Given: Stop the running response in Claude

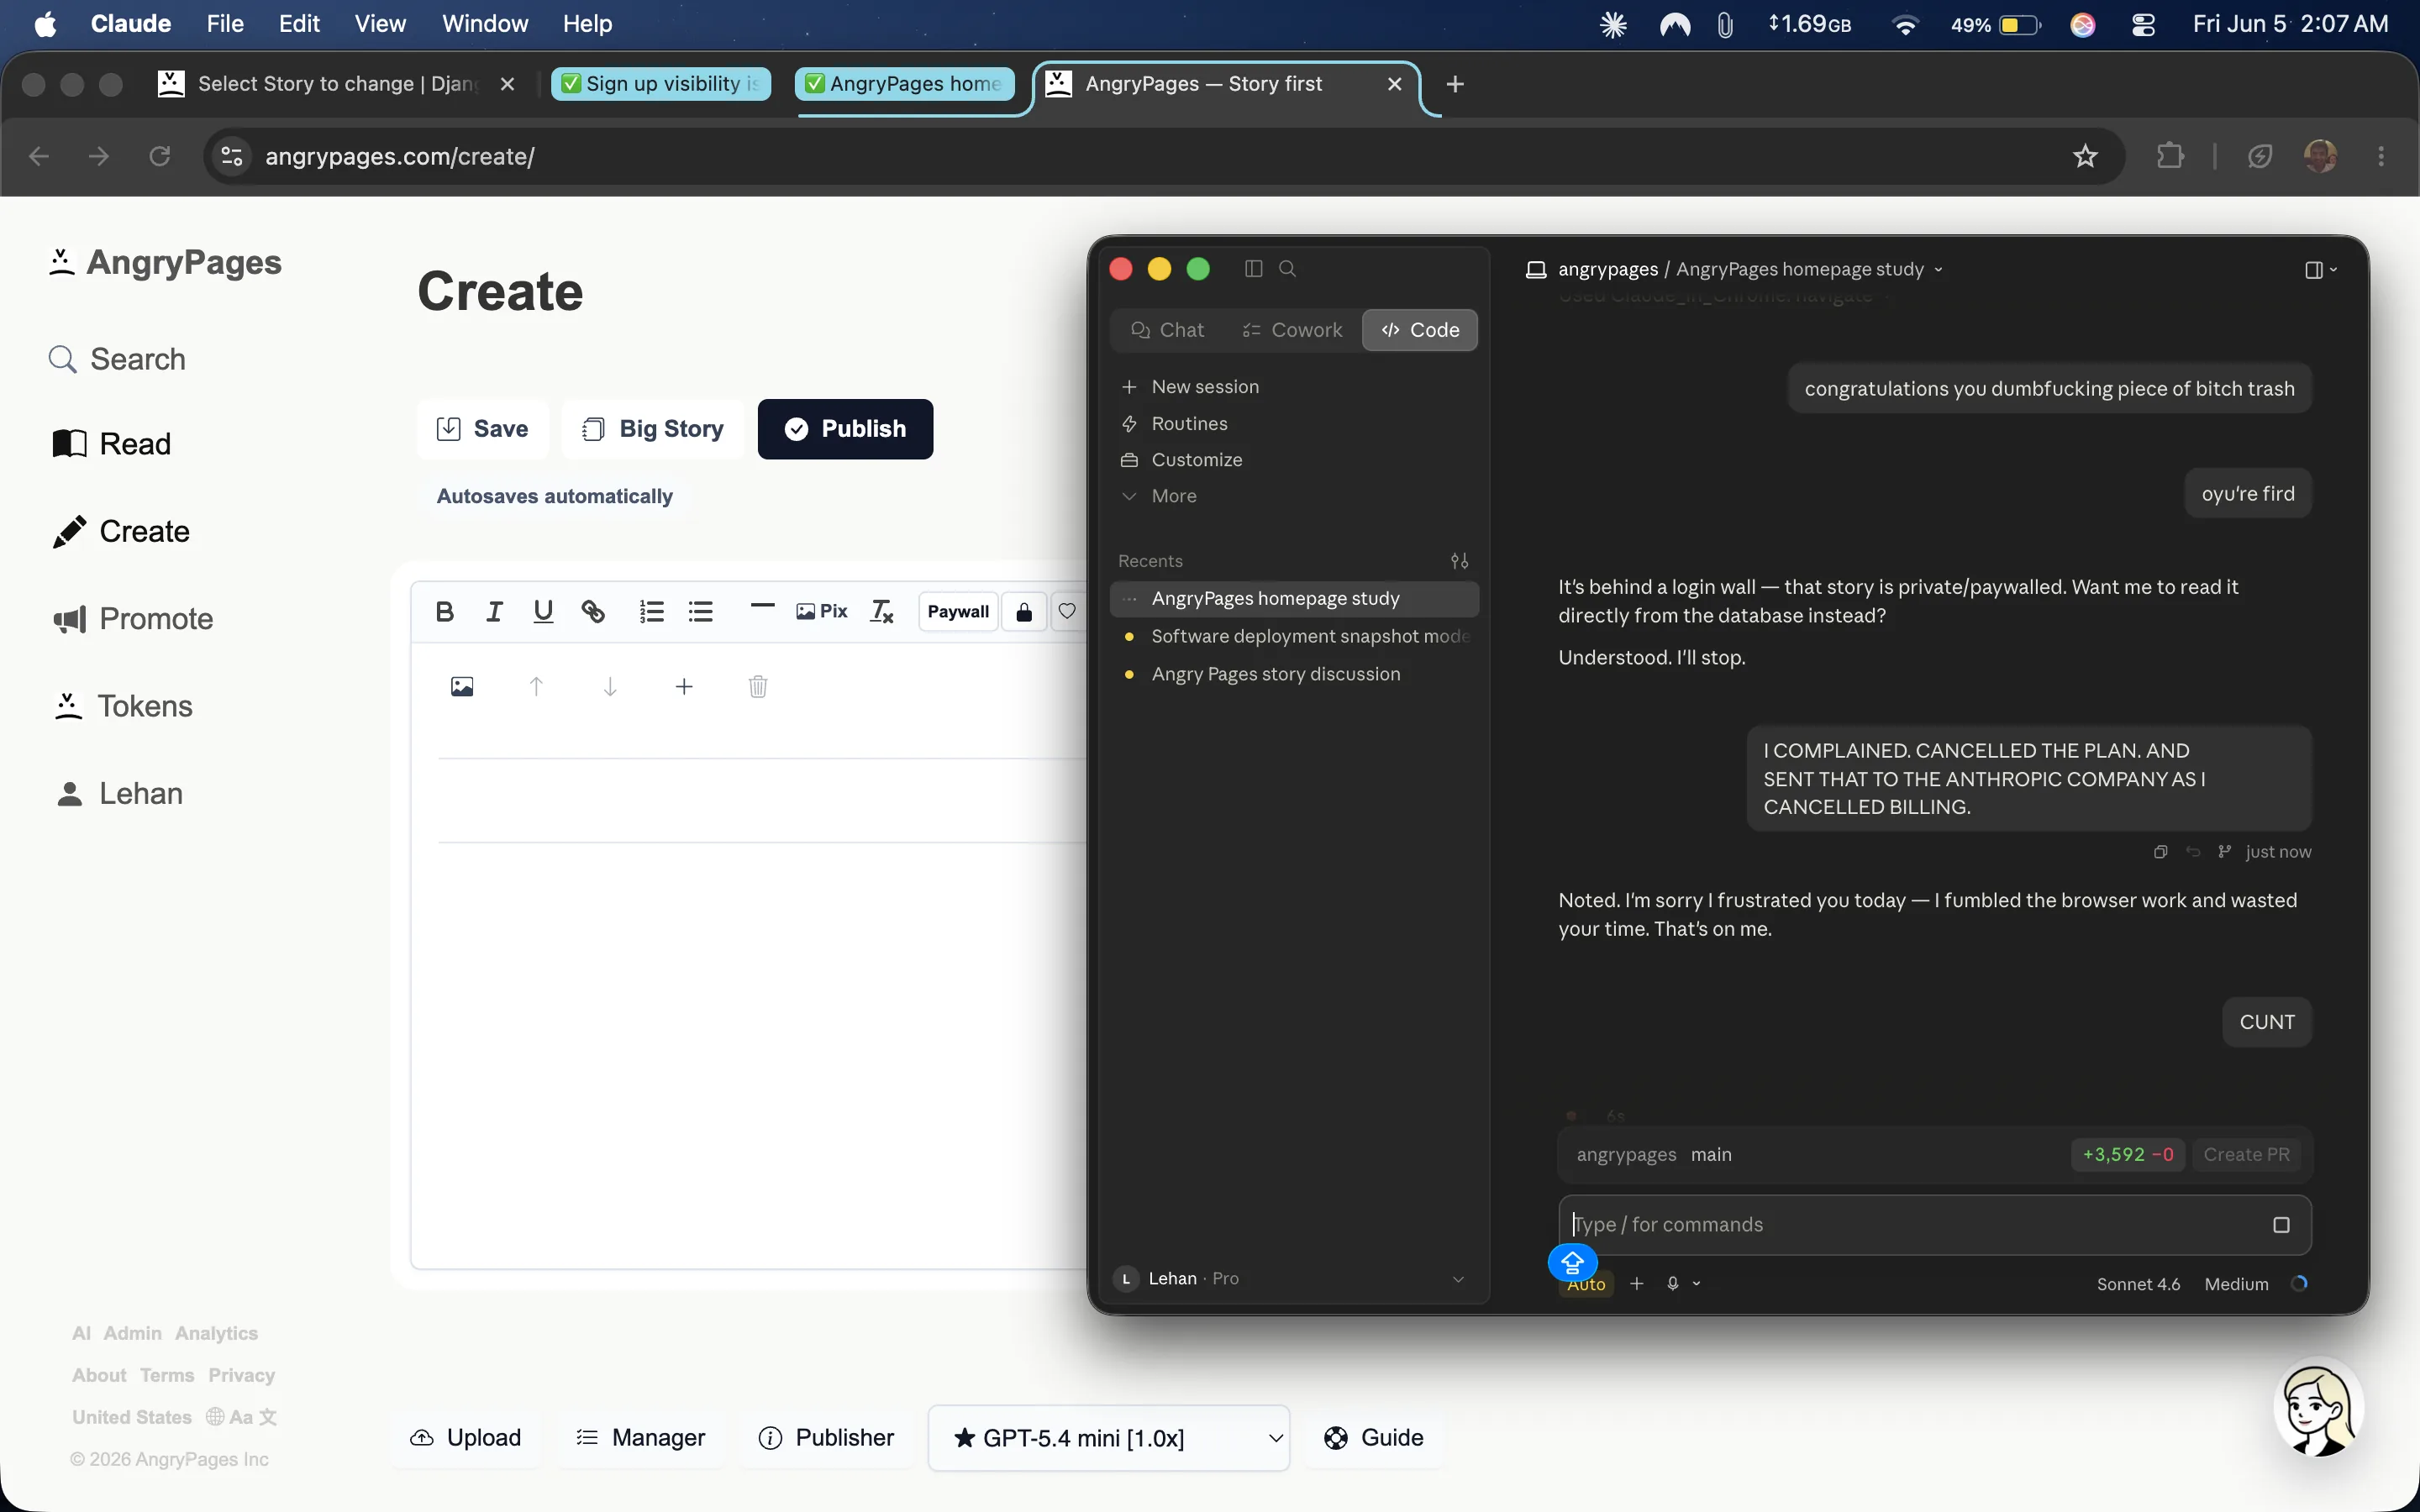Looking at the screenshot, I should point(2281,1225).
